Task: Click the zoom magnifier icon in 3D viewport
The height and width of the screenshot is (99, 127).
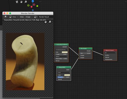Action: pyautogui.click(x=26, y=2)
